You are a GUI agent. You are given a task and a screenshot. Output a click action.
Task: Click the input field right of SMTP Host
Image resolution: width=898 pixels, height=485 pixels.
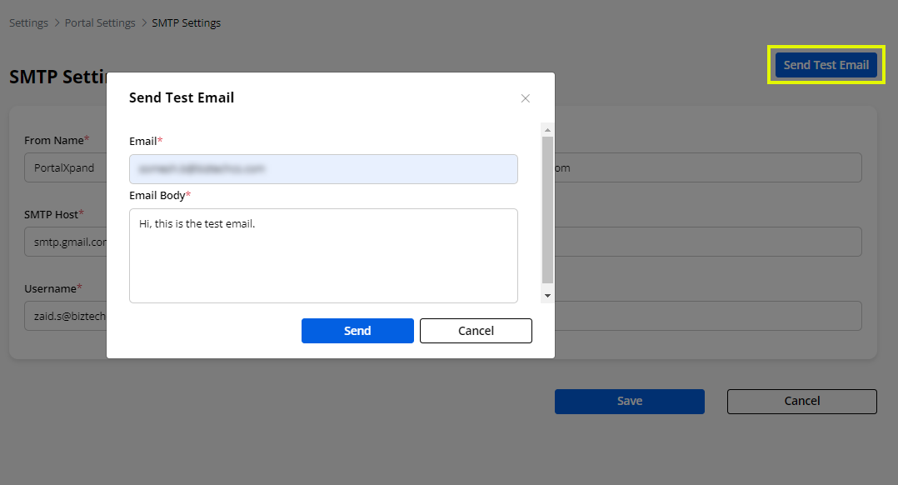pos(708,242)
